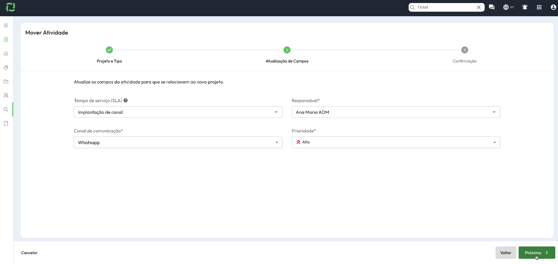
Task: Change language via the globe PT icon
Action: pos(508,7)
